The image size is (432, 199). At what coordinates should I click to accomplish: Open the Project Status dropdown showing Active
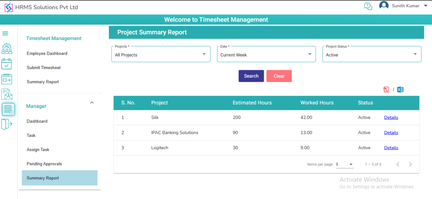point(372,54)
